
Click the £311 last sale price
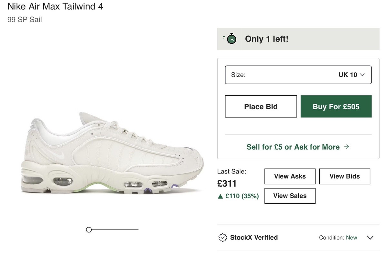point(227,184)
